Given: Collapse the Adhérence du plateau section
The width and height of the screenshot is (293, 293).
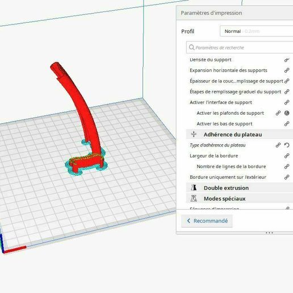Looking at the screenshot, I should pos(240,135).
